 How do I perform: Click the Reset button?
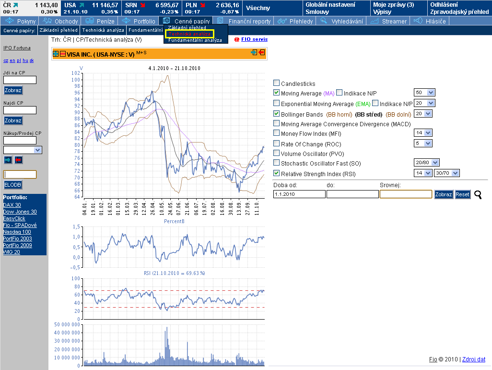coord(462,194)
